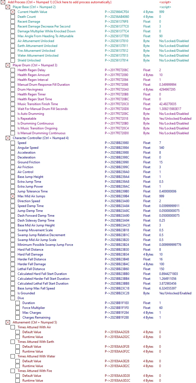
Task: Enable the Health Regen Delay checkbox
Action: click(13, 70)
